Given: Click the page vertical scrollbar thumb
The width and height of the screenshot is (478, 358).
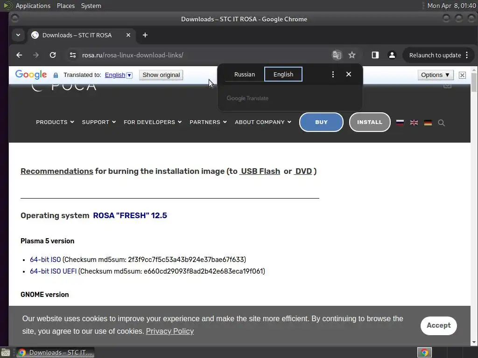Looking at the screenshot, I should 474,82.
